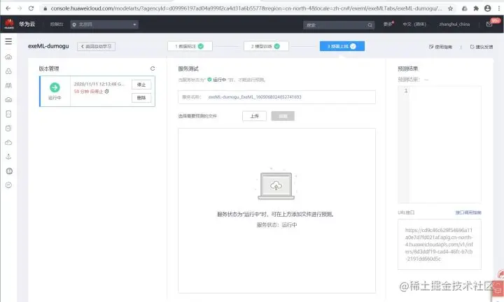
Task: Click the 上传 upload button
Action: click(254, 116)
